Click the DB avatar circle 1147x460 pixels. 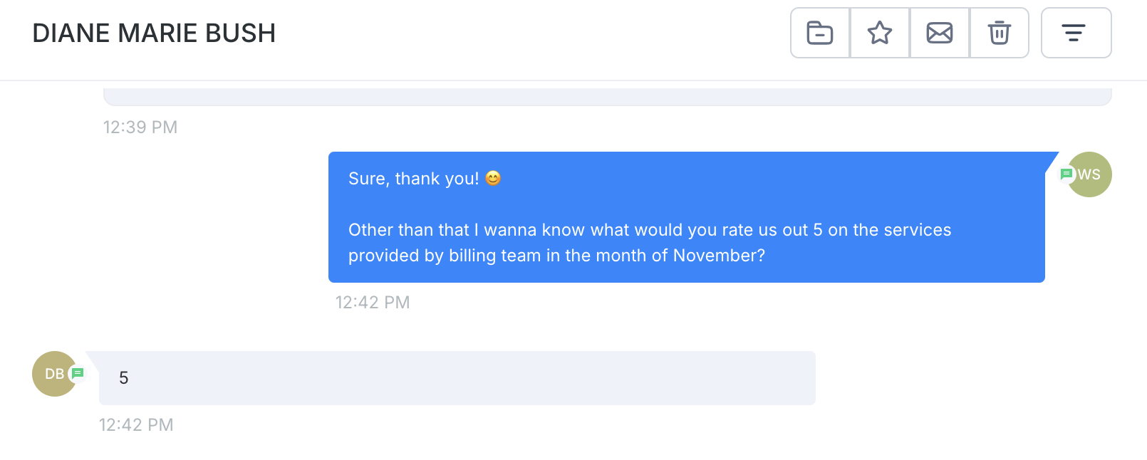click(x=52, y=374)
